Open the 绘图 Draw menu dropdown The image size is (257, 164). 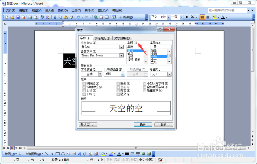11,154
